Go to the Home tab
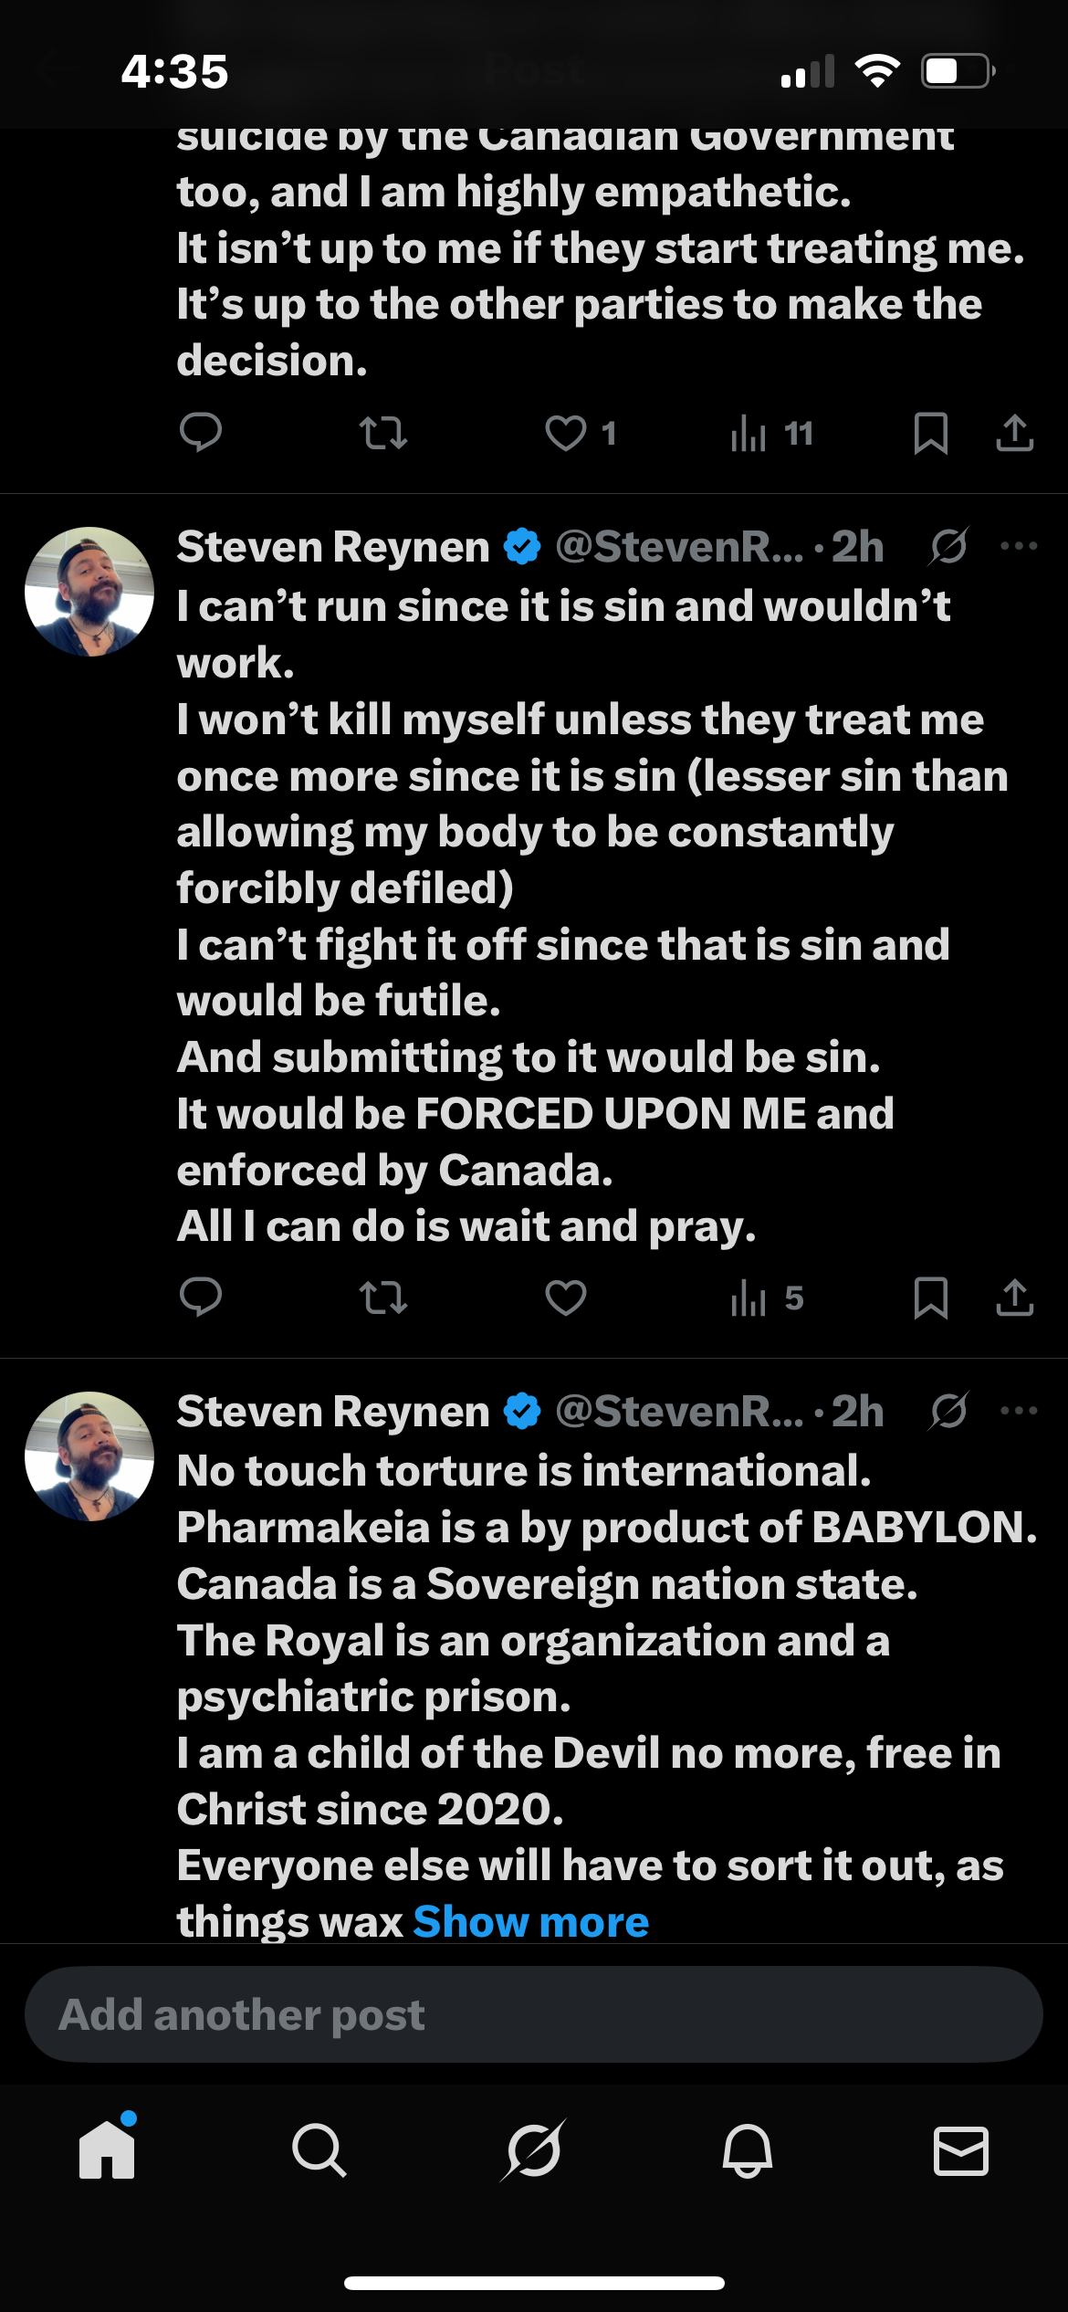 [x=107, y=2149]
